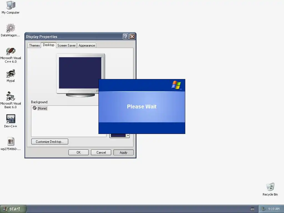Close the Display Properties dialog
Viewport: 284px width, 213px height.
[x=132, y=37]
